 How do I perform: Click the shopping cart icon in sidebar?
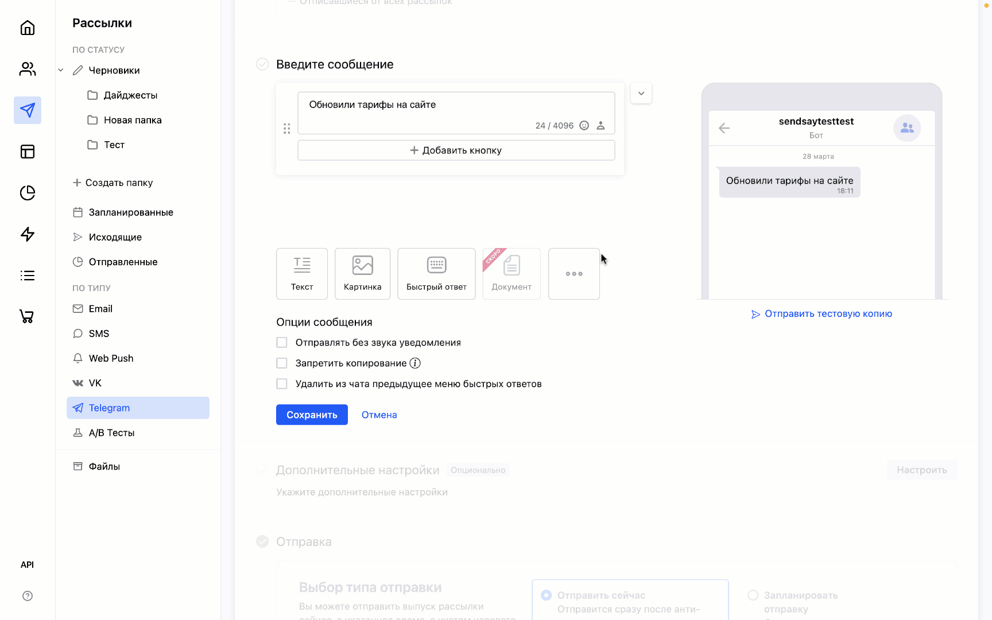pos(28,316)
